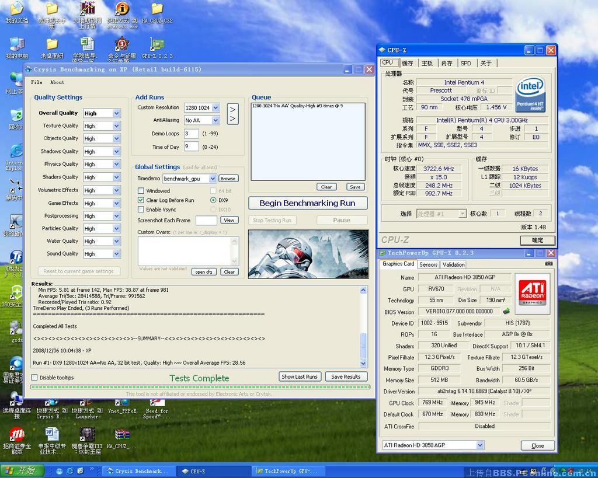The height and width of the screenshot is (478, 598).
Task: Toggle the Disable tooltips checkbox
Action: coord(34,378)
